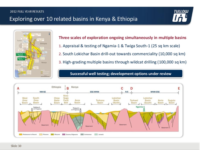Image resolution: width=200 pixels, height=150 pixels.
Task: Click the 'Kerio Basin' cross-section label
Action: coord(160,101)
